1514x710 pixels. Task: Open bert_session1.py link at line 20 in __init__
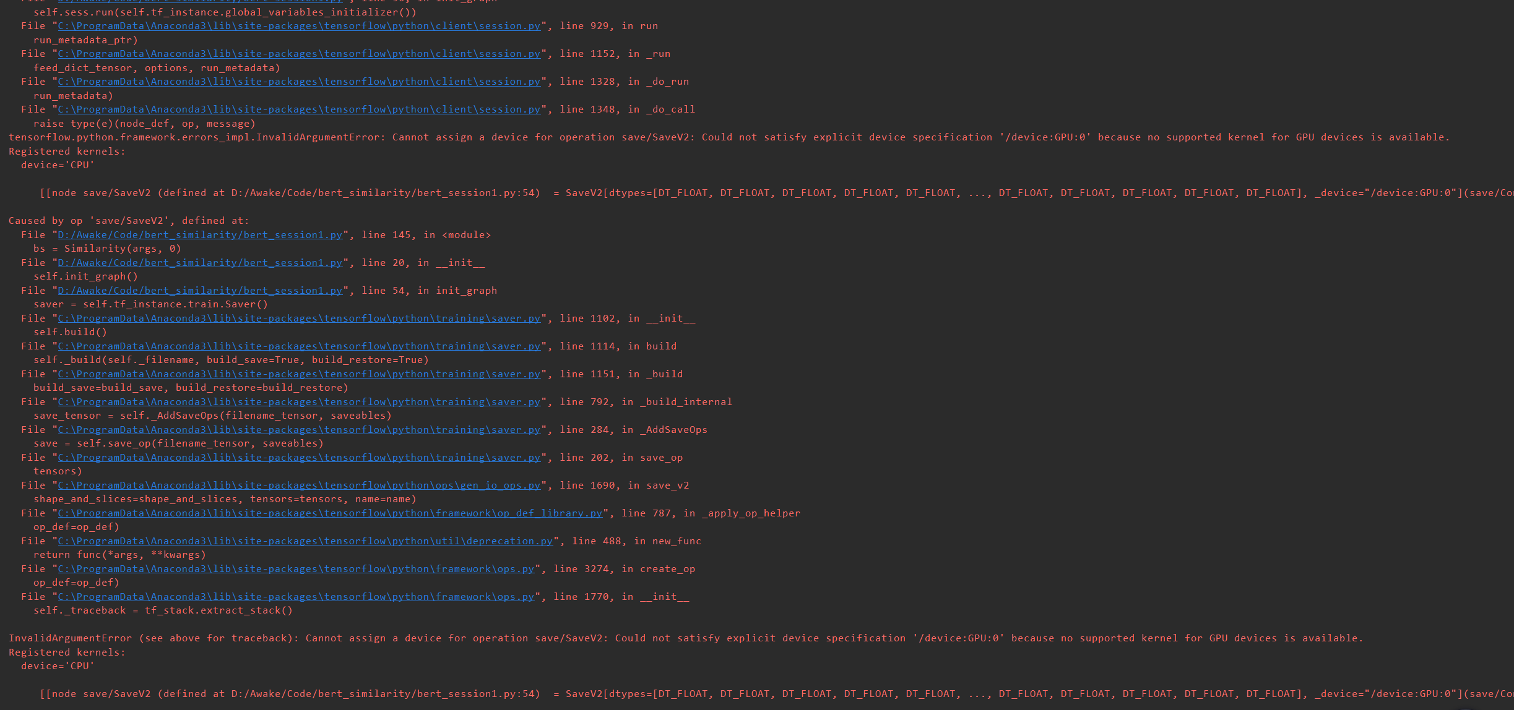(x=199, y=262)
